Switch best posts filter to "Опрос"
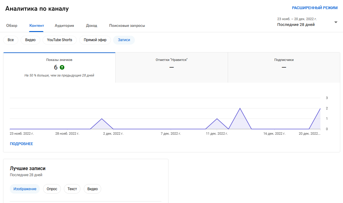 [x=52, y=189]
